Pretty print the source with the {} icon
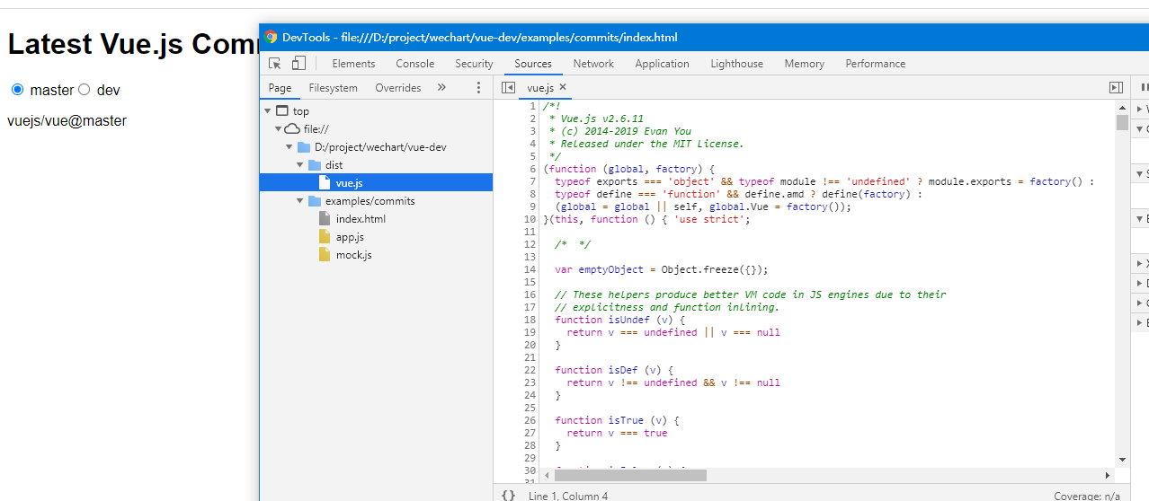Viewport: 1149px width, 501px height. 508,496
